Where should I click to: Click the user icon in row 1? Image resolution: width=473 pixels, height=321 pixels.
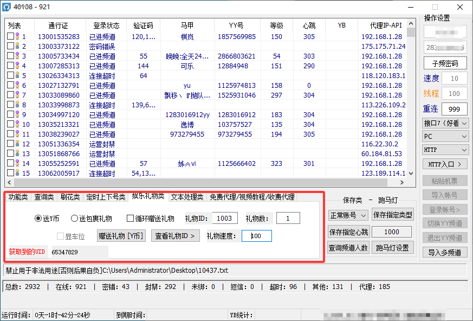tap(17, 36)
